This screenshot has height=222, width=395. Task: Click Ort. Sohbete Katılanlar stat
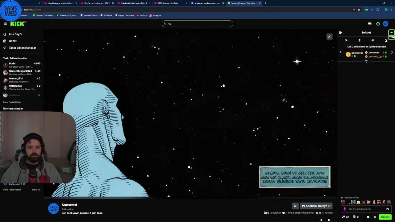[298, 213]
